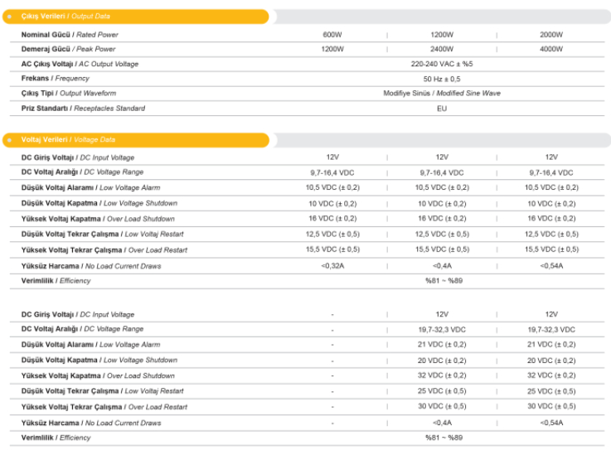The image size is (611, 460).
Task: Click the bullet icon beside Voltaj Verileri
Action: click(9, 140)
